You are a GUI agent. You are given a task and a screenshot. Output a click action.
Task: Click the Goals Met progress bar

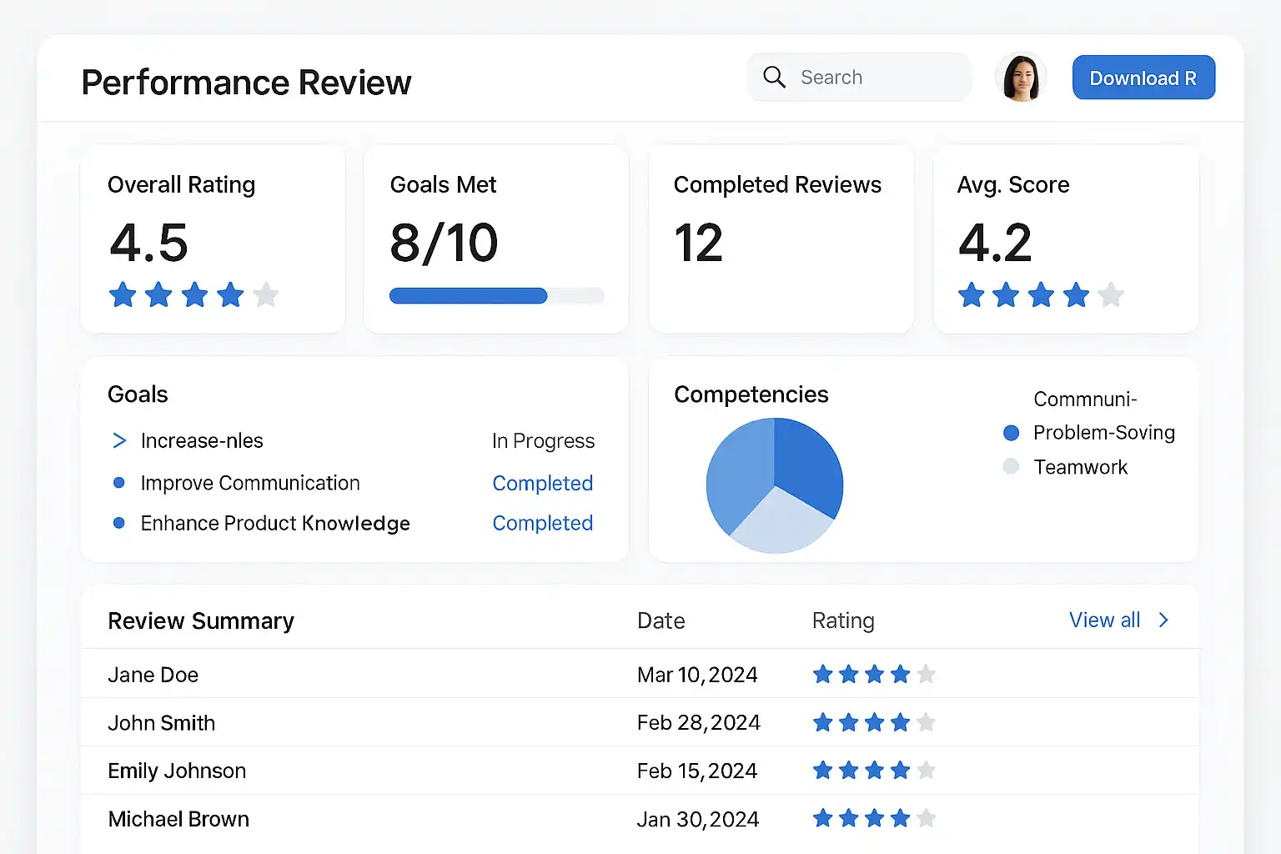[x=496, y=295]
